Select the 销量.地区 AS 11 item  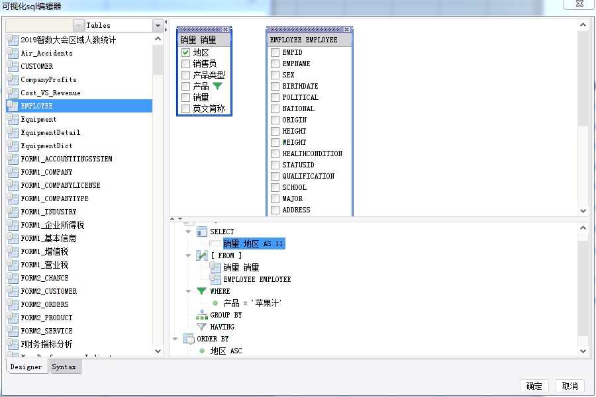pyautogui.click(x=254, y=243)
